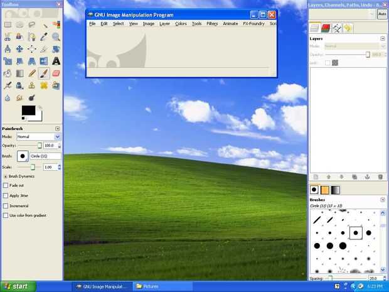Select the Crop tool
The width and height of the screenshot is (389, 292).
tap(44, 49)
